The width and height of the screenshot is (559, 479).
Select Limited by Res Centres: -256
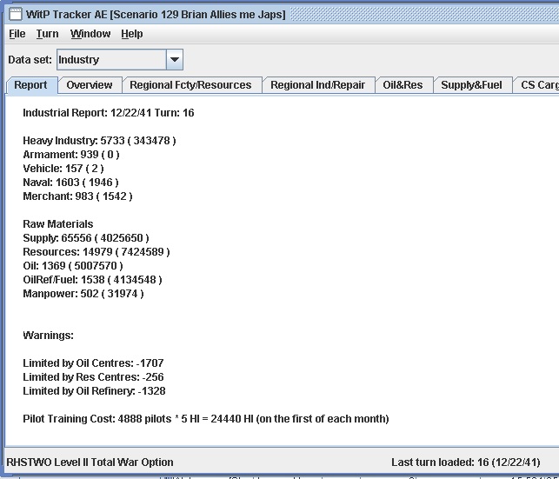(x=93, y=377)
